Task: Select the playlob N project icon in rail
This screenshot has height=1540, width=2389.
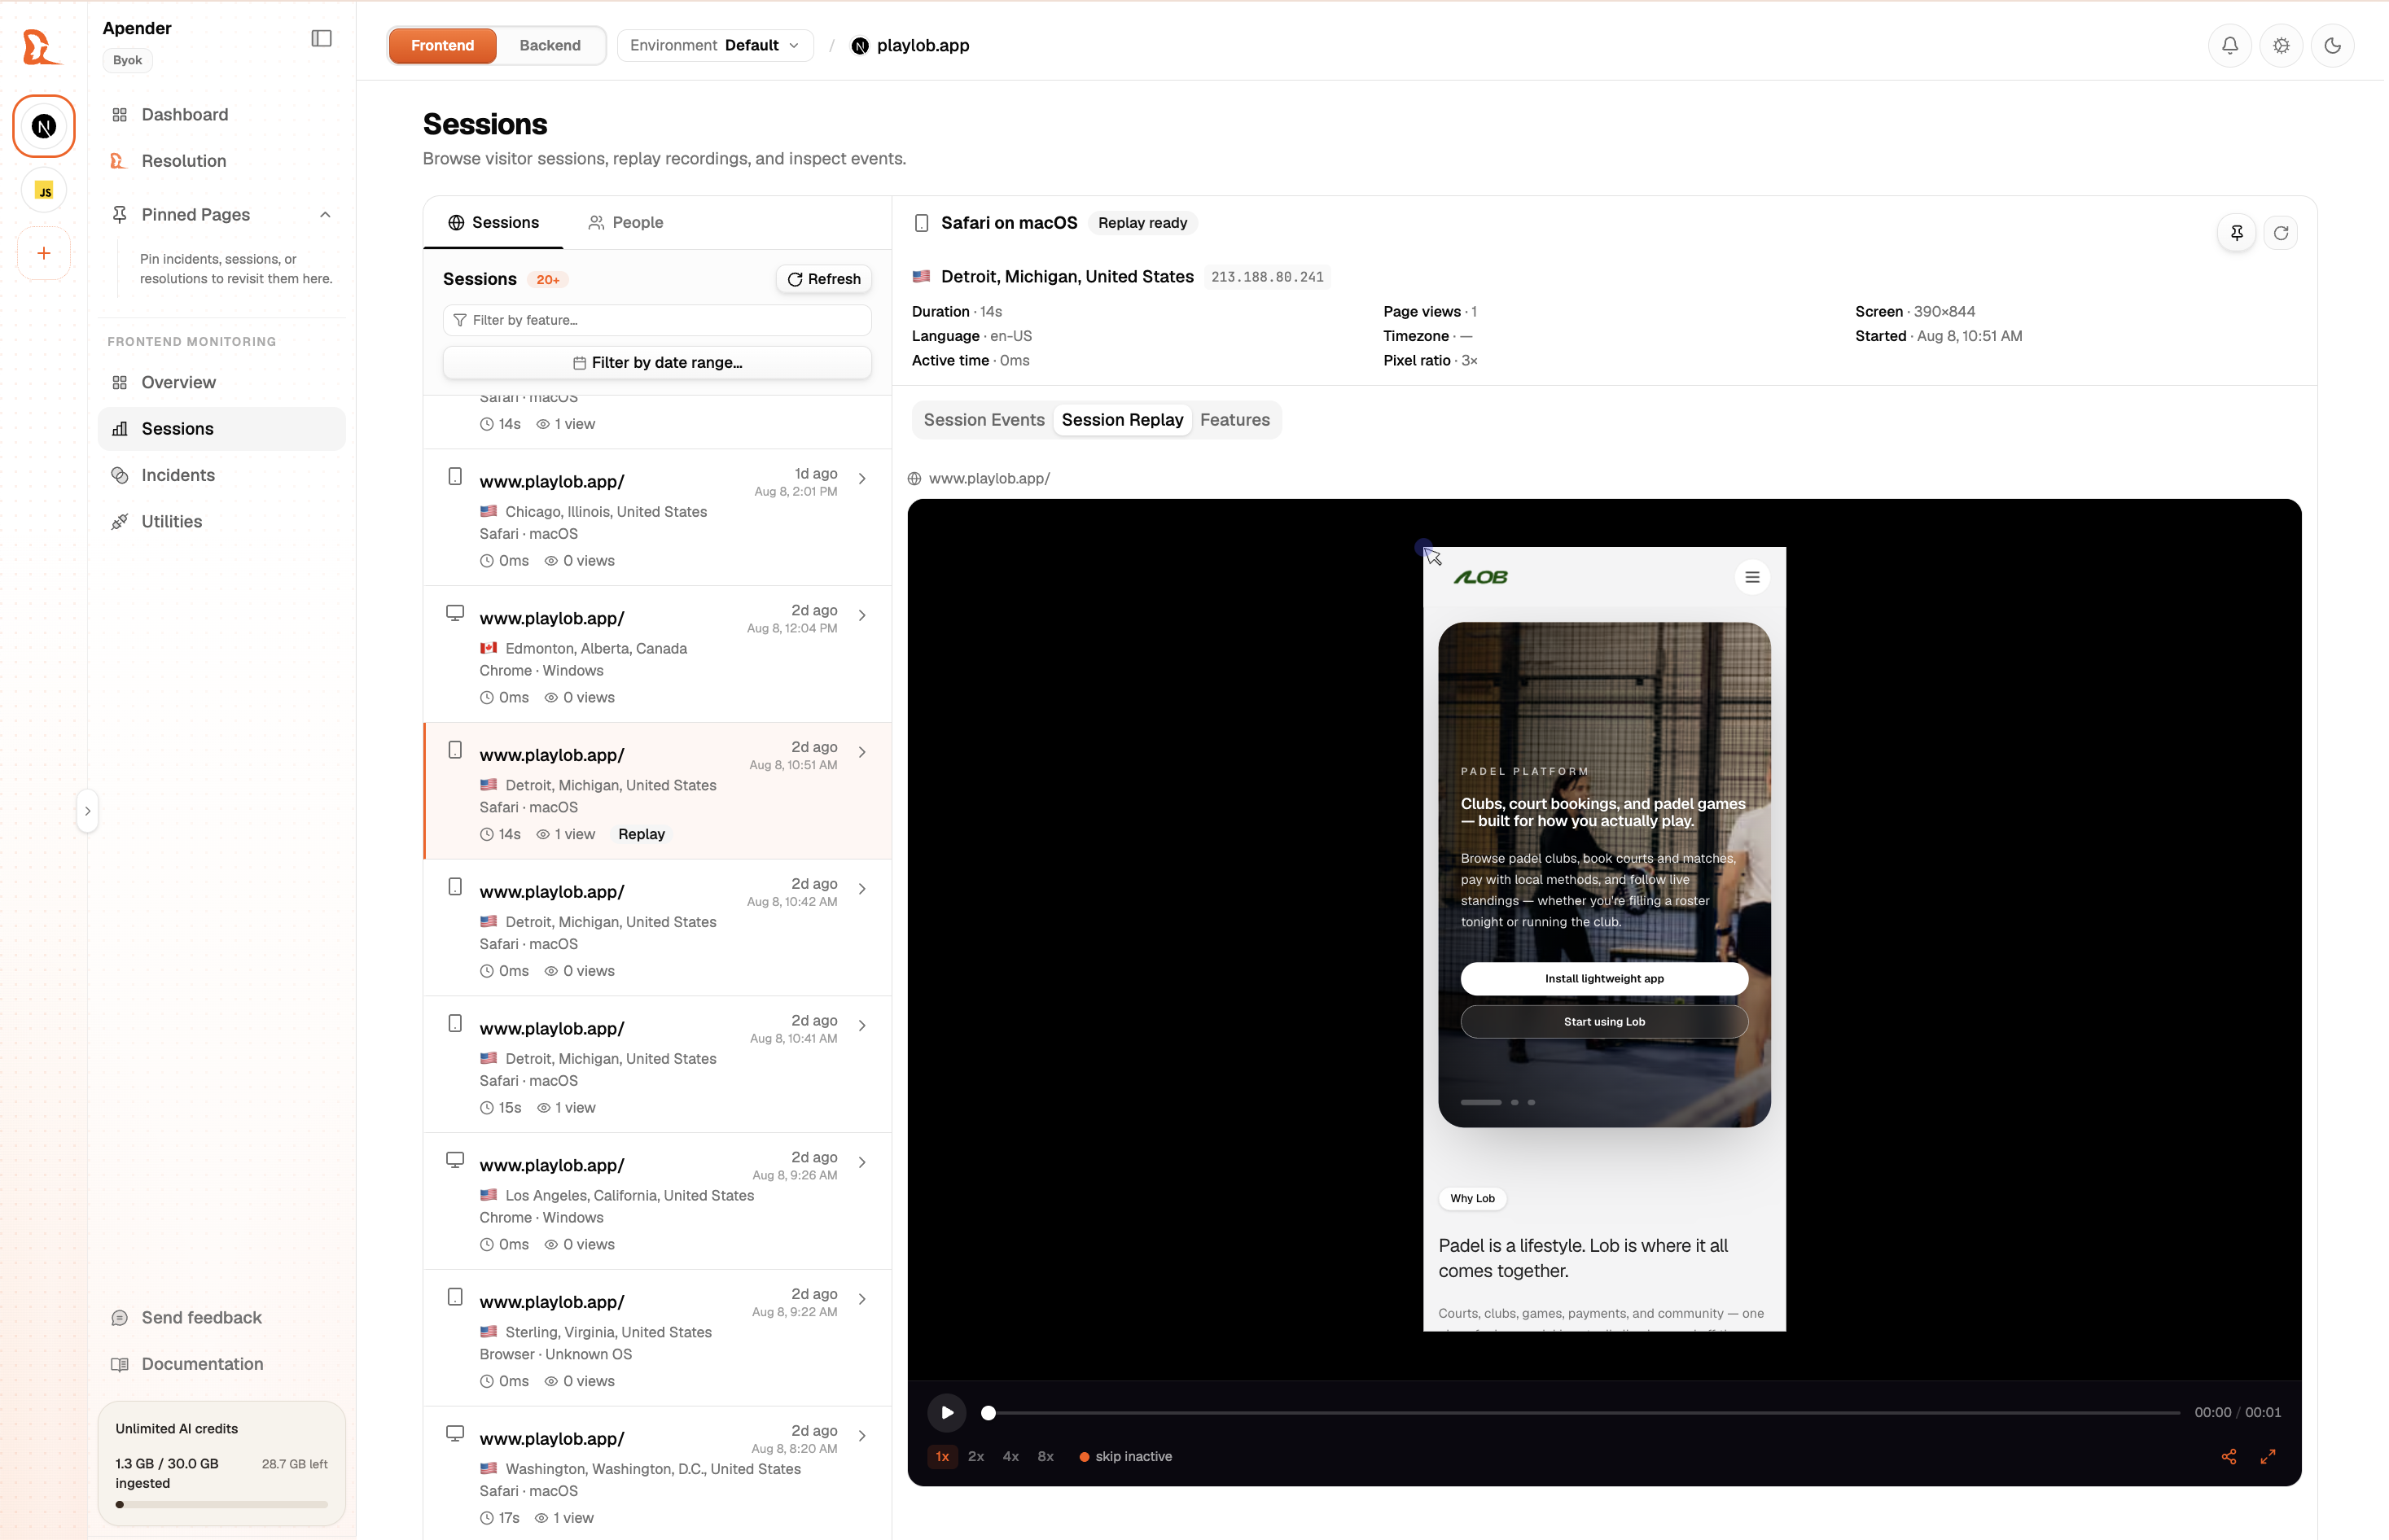Action: pos(44,126)
